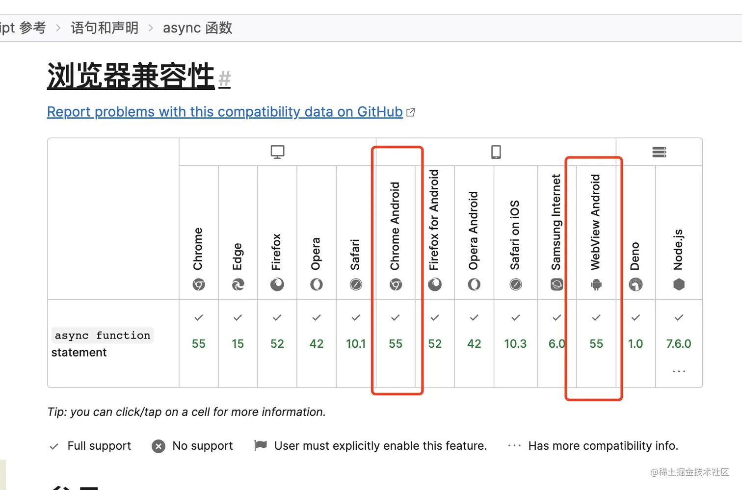Click the checkmark in the Node.js column

679,318
